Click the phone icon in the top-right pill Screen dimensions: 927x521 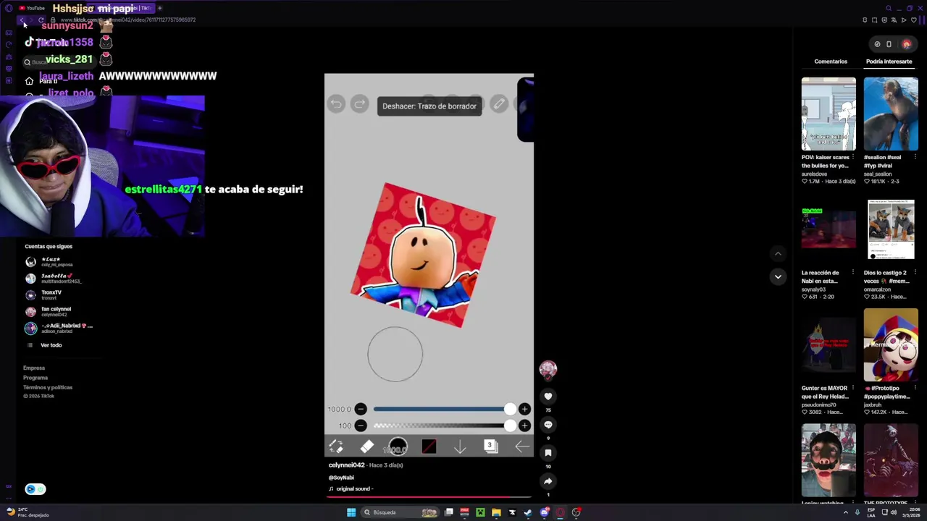(889, 44)
